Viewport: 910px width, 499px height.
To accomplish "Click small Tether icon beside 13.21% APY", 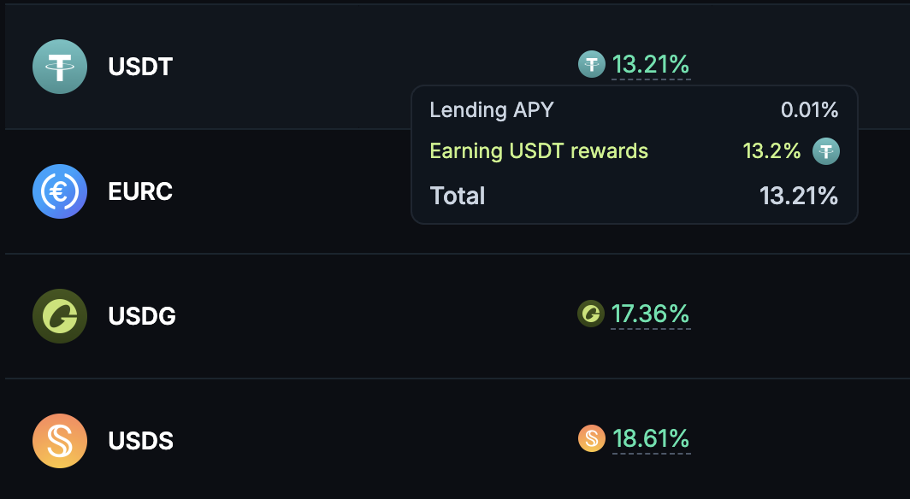I will pyautogui.click(x=592, y=64).
